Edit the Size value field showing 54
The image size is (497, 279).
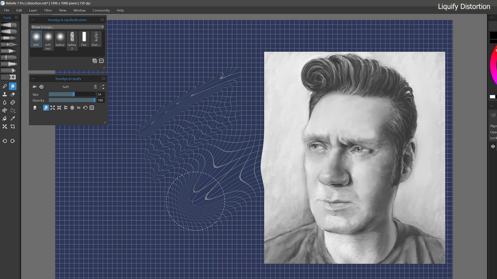100,94
